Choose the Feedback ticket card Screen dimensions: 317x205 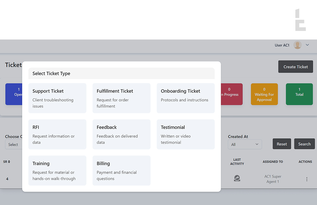click(x=121, y=134)
